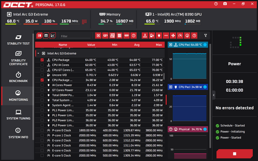Click the CPU temperature 68.0 °C readout
Image resolution: width=258 pixels, height=161 pixels.
[x=13, y=21]
